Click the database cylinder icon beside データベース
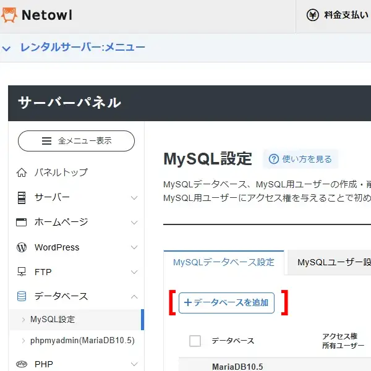 [22, 296]
